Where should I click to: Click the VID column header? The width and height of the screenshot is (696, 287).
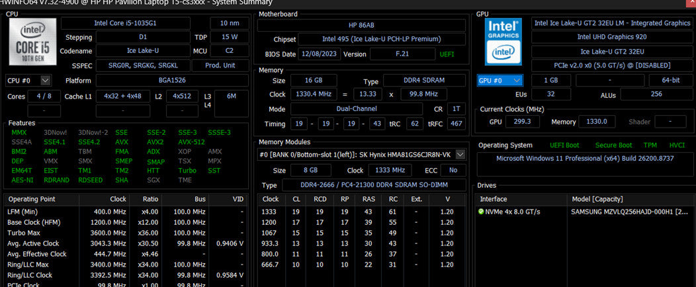(x=227, y=200)
